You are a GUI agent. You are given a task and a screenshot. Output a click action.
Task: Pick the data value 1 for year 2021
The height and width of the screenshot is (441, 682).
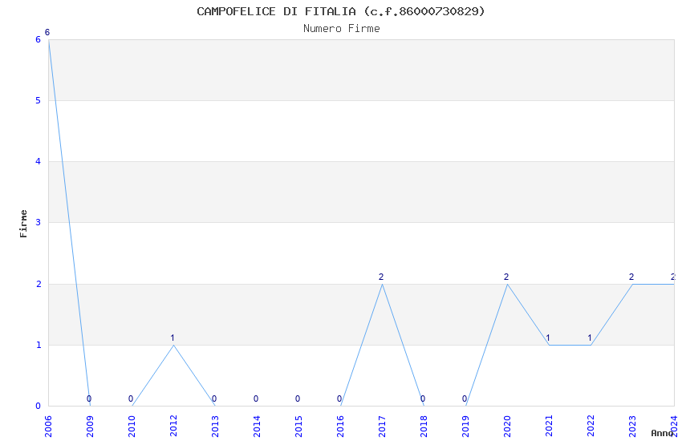pos(548,338)
